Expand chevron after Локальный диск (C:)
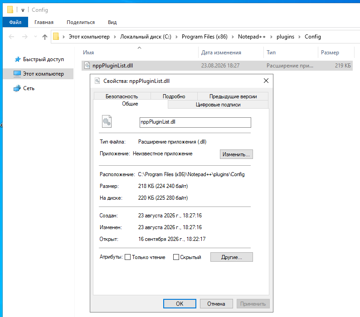Screen dimensions: 360x317 point(176,37)
